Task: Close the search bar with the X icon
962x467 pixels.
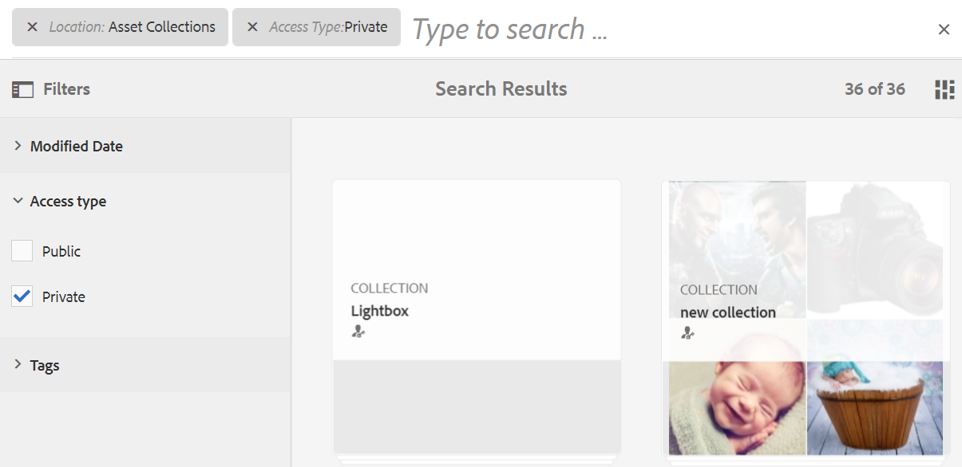Action: coord(944,29)
